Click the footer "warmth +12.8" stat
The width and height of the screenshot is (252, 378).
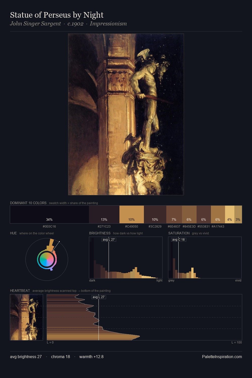tap(91, 357)
